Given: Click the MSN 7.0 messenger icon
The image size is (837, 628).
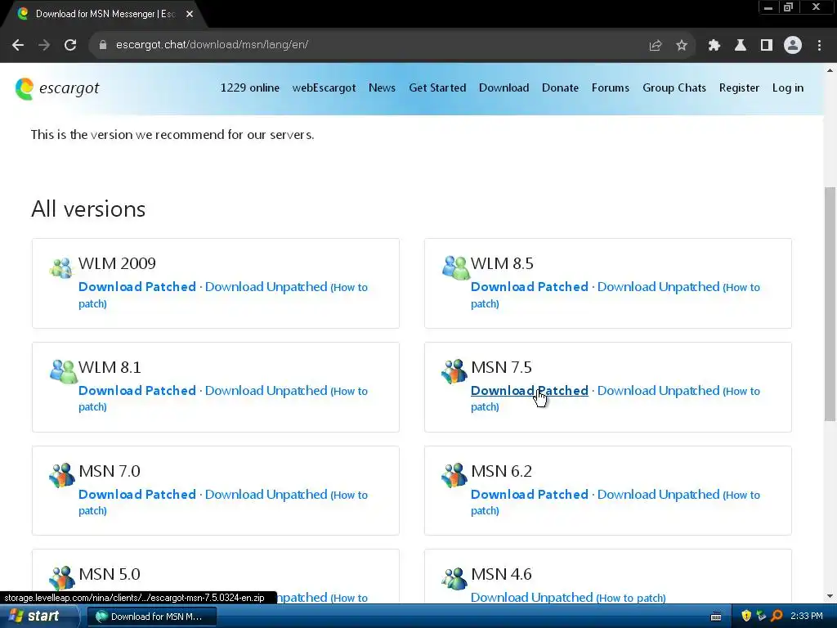Looking at the screenshot, I should 62,475.
